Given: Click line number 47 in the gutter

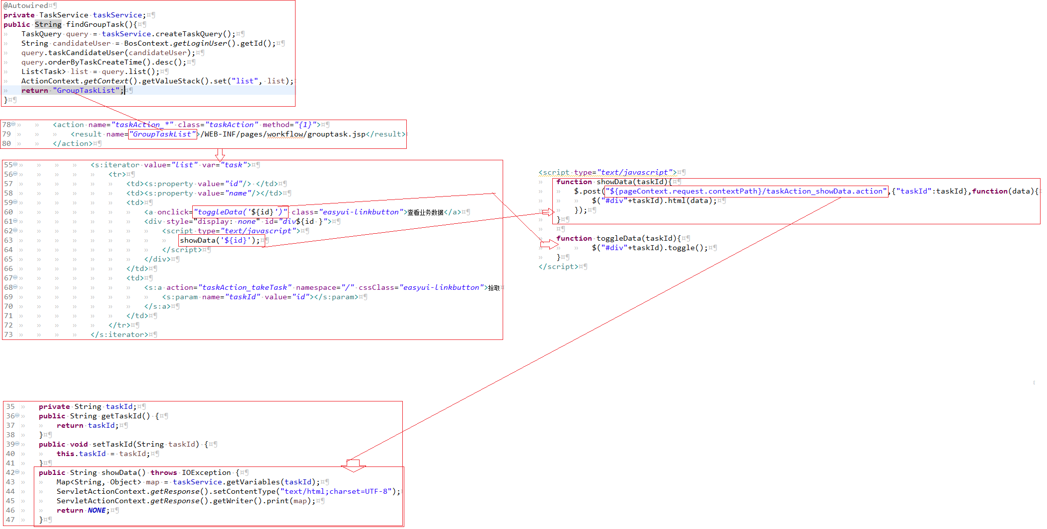Looking at the screenshot, I should click(x=10, y=520).
